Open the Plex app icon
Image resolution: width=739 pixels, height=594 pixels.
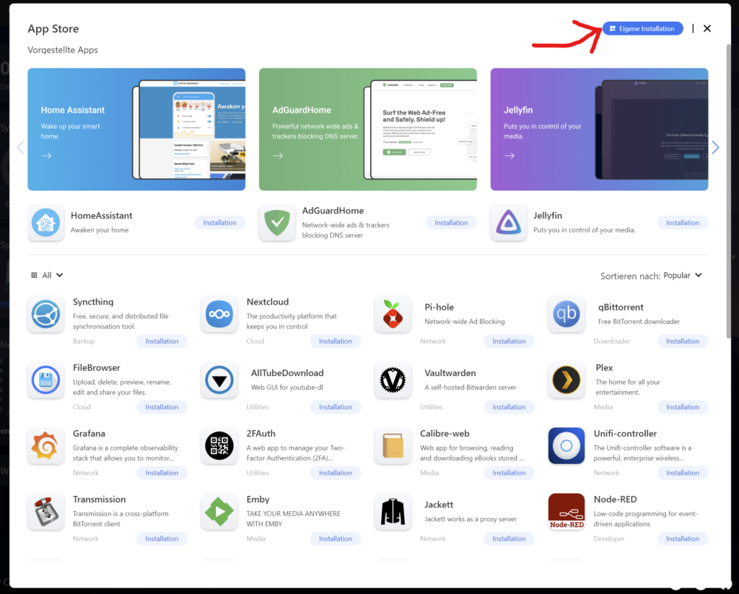(x=566, y=380)
